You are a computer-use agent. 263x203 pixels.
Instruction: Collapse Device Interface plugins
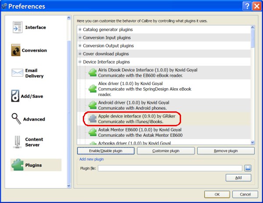[80, 62]
